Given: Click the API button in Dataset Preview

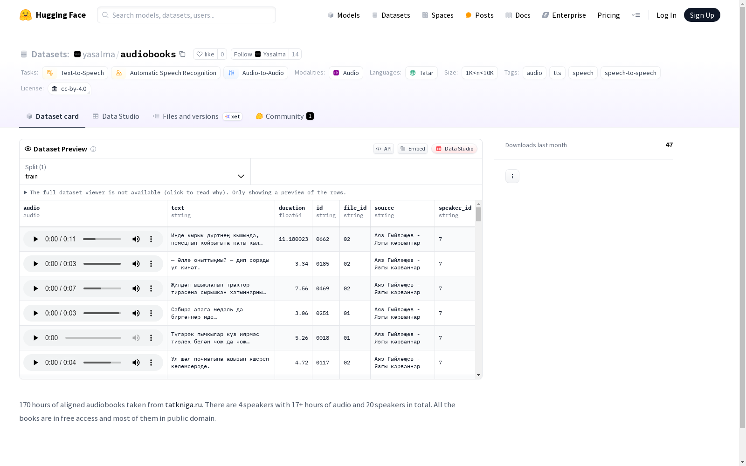Looking at the screenshot, I should (x=384, y=149).
